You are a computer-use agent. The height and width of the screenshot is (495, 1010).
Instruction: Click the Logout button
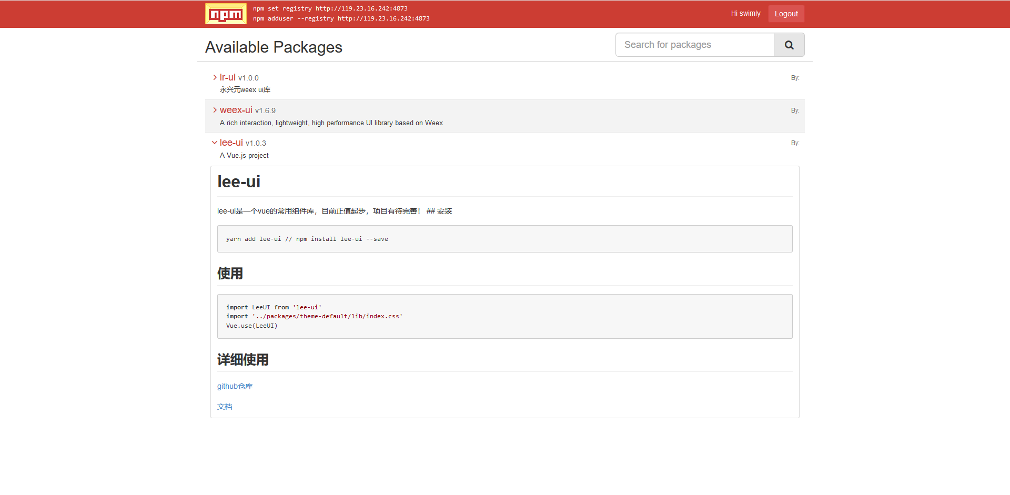(786, 14)
